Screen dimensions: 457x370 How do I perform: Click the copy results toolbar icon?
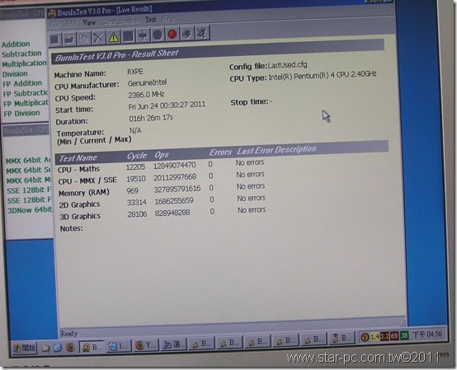coord(84,38)
